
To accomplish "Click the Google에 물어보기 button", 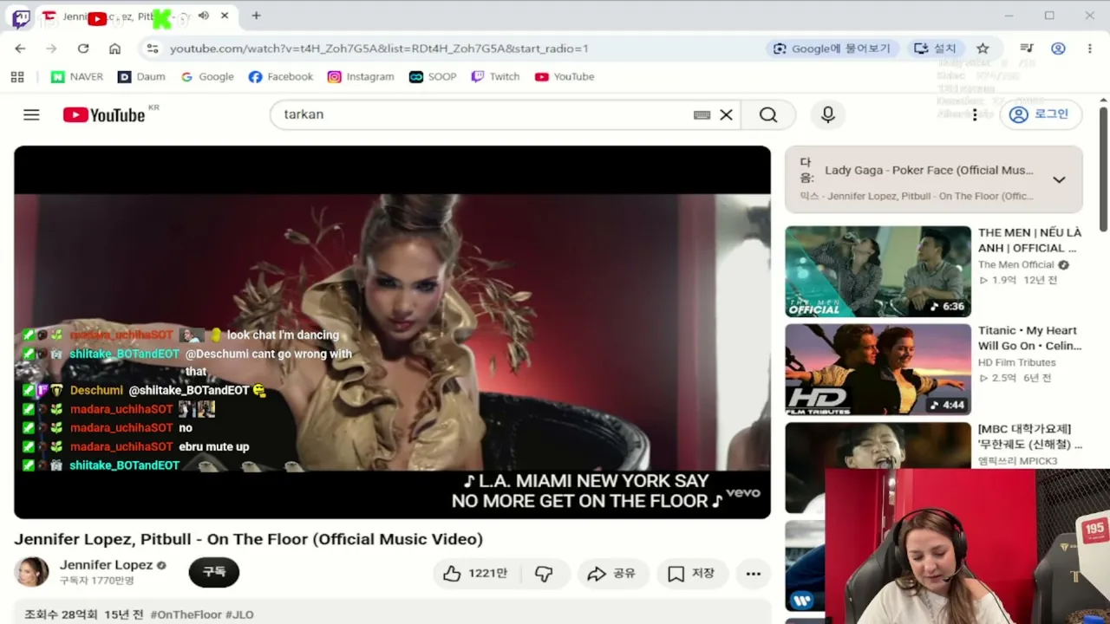I will point(832,49).
